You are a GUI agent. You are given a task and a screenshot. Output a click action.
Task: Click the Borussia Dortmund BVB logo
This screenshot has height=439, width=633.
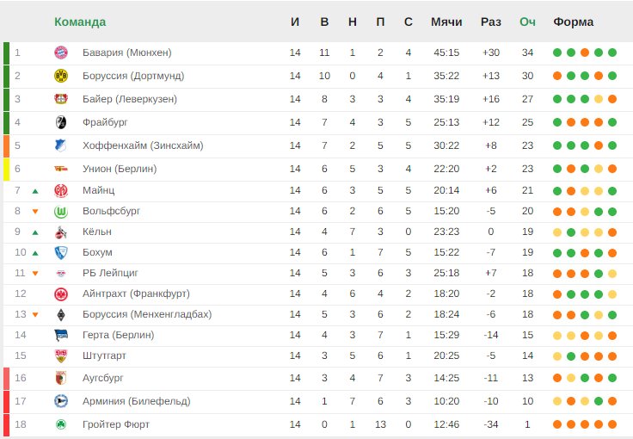pyautogui.click(x=61, y=76)
